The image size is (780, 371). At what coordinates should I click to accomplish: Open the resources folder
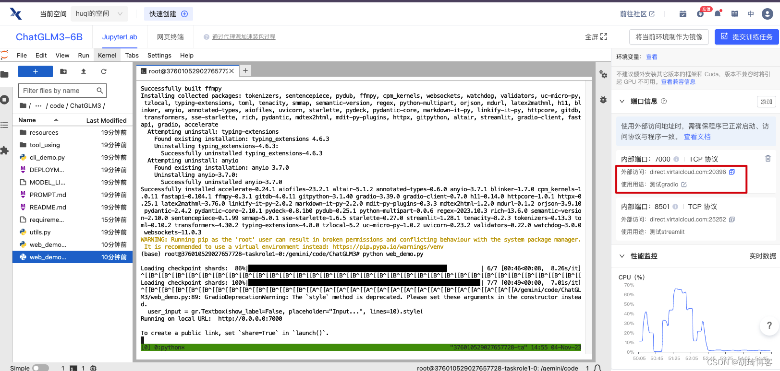pyautogui.click(x=73, y=132)
